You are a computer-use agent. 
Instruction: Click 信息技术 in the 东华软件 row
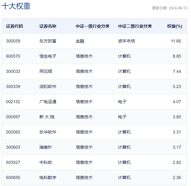84,132
